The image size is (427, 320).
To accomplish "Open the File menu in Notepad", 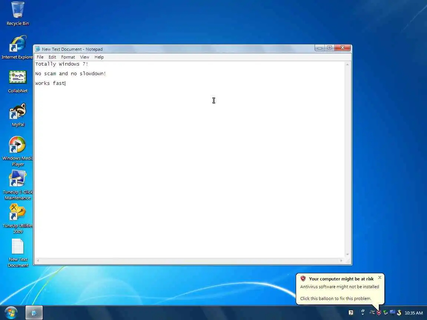I will (x=40, y=57).
